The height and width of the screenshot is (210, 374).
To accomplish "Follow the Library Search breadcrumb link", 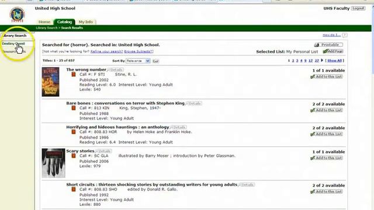I will pyautogui.click(x=47, y=28).
